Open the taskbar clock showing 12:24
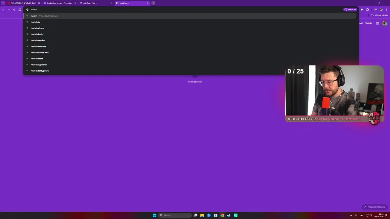390x219 pixels. tap(379, 215)
